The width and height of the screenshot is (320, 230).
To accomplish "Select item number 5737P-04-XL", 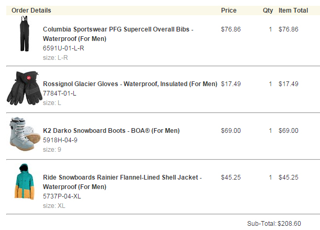I will click(62, 196).
